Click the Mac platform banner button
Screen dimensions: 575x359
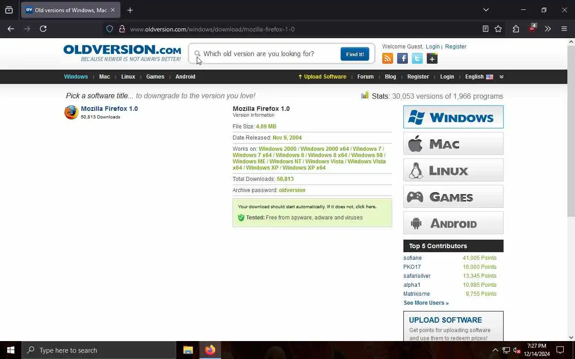(x=453, y=144)
